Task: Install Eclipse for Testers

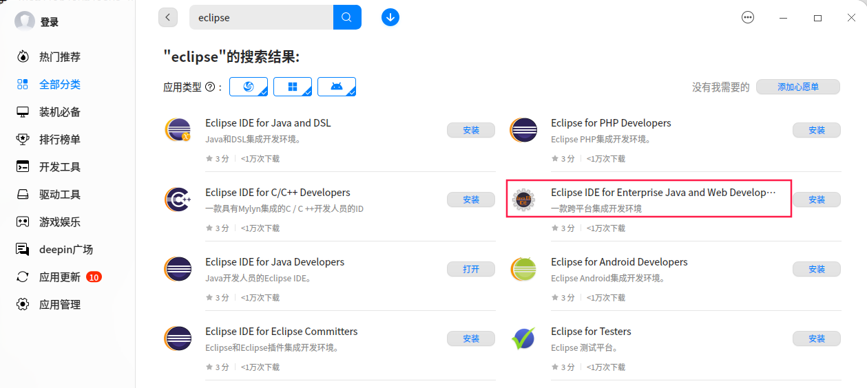Action: pyautogui.click(x=817, y=338)
